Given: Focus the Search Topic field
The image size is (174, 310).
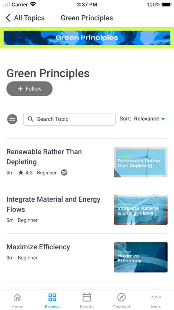Looking at the screenshot, I should coord(69,119).
